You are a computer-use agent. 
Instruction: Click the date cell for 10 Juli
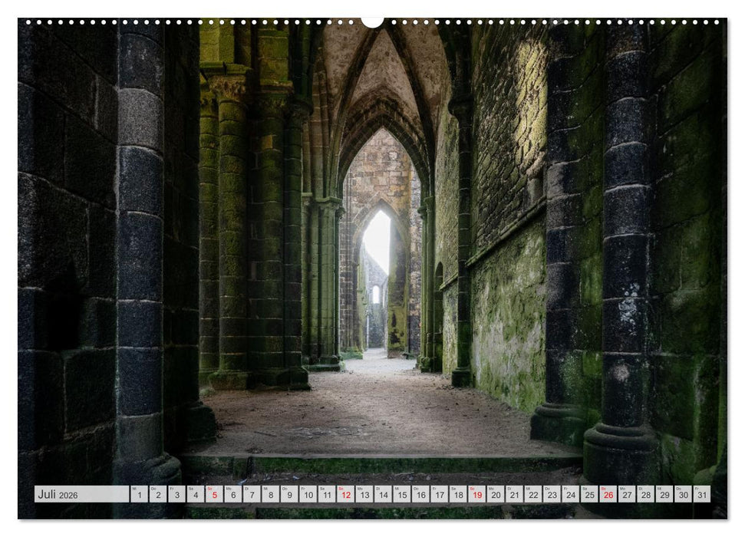[x=310, y=493]
